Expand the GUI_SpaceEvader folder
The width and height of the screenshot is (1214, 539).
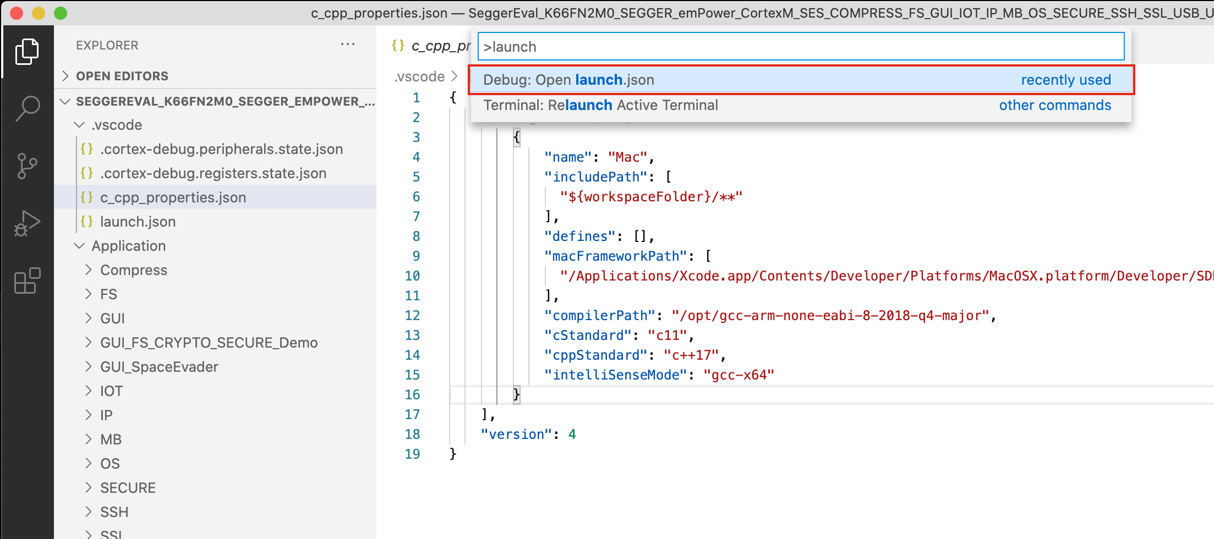coord(158,367)
